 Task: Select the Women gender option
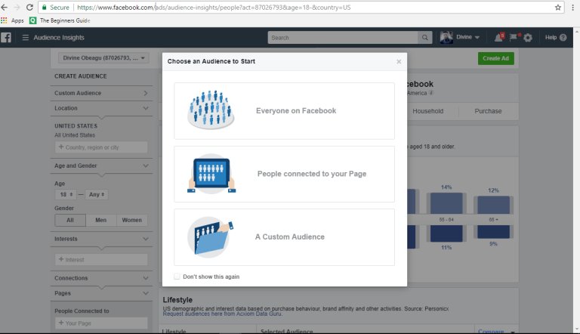[x=131, y=220]
